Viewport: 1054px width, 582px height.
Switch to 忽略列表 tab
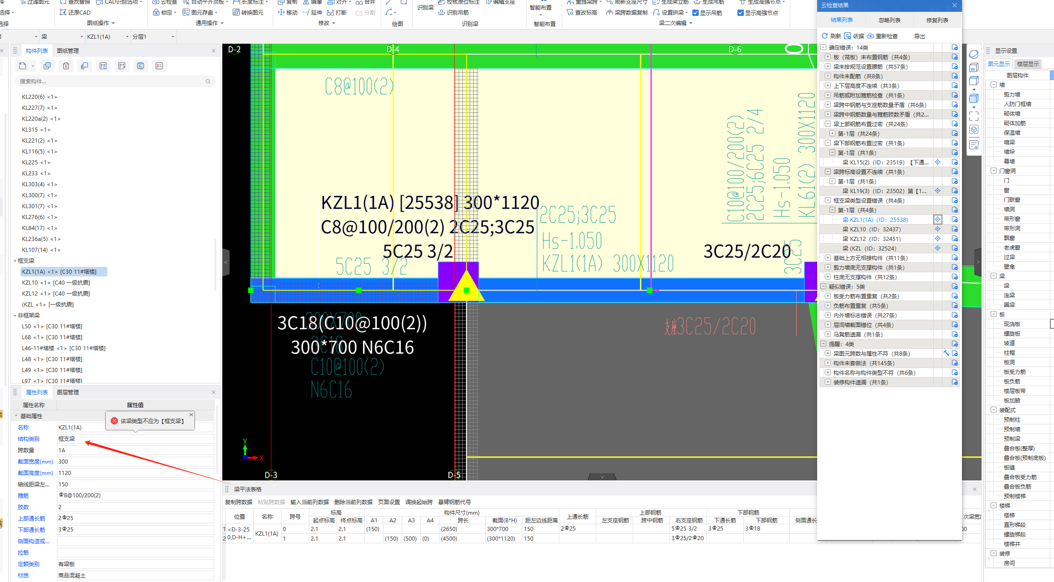[889, 20]
